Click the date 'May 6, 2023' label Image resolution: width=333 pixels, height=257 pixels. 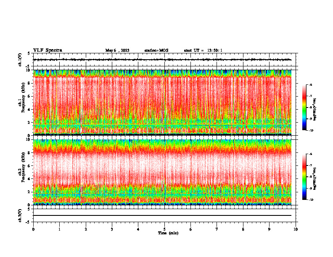pyautogui.click(x=117, y=50)
